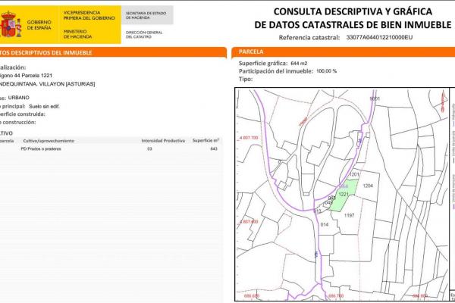Click the Secretaría de Estado de Hacienda box

coord(146,14)
